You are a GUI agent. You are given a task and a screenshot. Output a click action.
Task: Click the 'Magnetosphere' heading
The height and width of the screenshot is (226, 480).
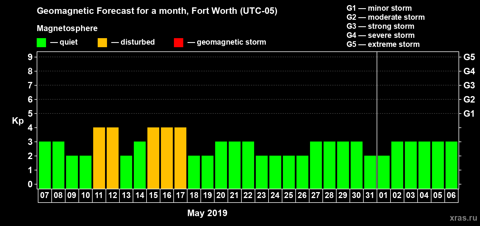67,28
